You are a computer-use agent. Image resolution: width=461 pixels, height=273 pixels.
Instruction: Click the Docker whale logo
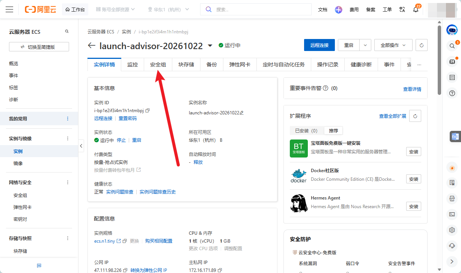[x=299, y=176]
